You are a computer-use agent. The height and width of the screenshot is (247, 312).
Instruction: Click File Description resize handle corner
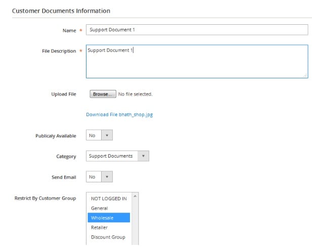(x=305, y=75)
